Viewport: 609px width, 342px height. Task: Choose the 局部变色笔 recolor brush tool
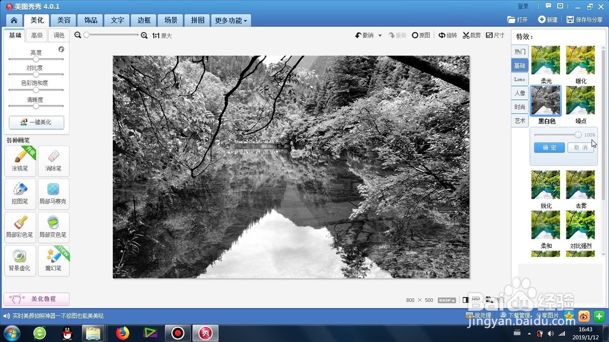[x=54, y=227]
